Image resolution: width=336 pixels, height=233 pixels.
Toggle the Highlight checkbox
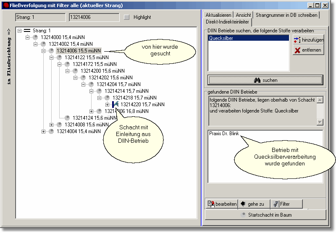(127, 17)
